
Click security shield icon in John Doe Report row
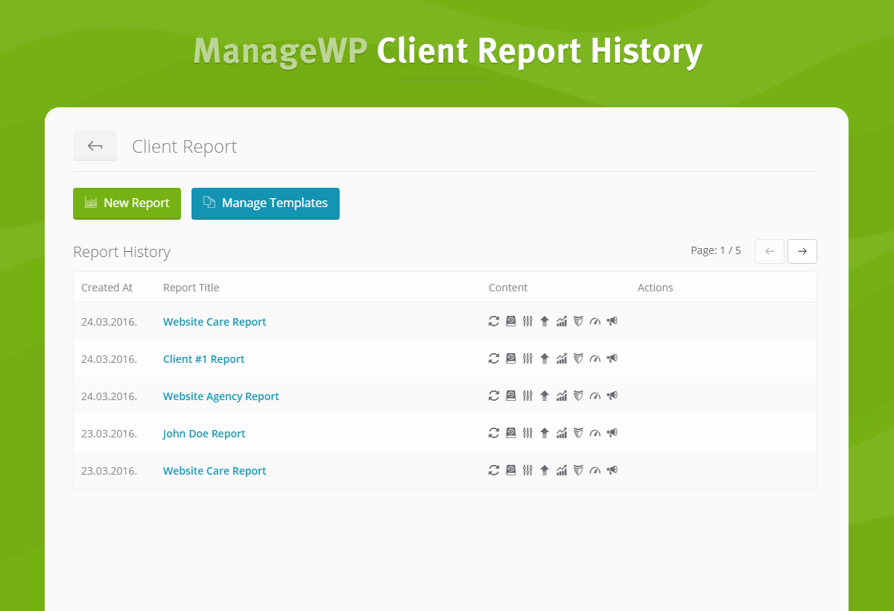coord(577,433)
